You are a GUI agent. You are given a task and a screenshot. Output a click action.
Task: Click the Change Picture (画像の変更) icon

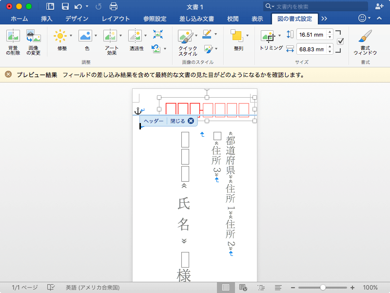point(34,36)
